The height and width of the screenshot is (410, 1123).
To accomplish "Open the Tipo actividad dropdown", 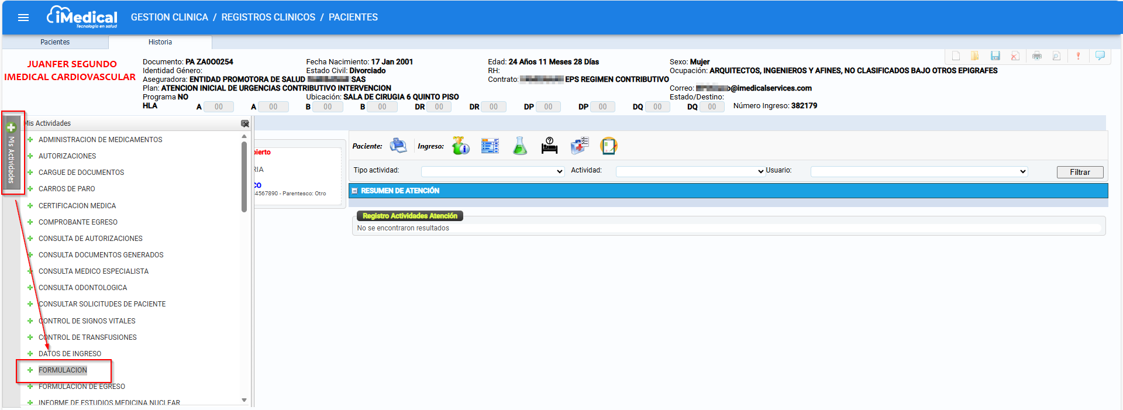I will 492,171.
